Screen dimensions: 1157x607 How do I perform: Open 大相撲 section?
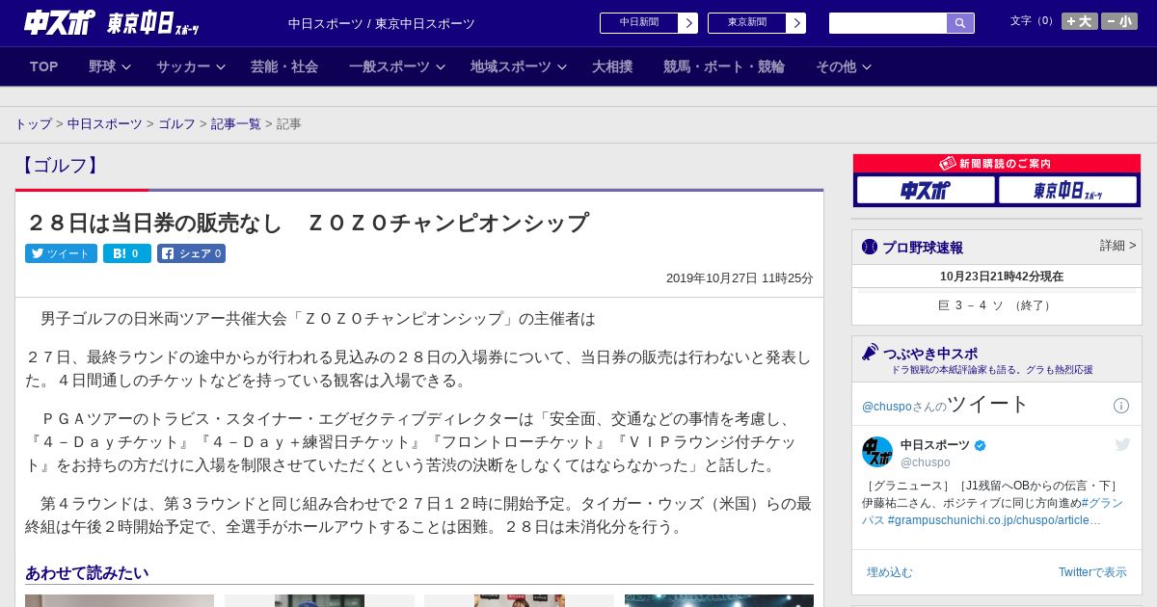(612, 66)
